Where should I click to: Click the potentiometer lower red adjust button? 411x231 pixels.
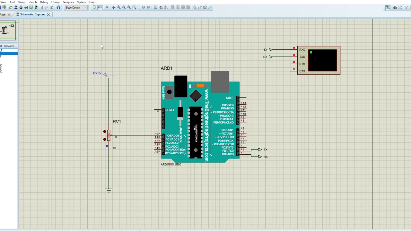pos(105,139)
